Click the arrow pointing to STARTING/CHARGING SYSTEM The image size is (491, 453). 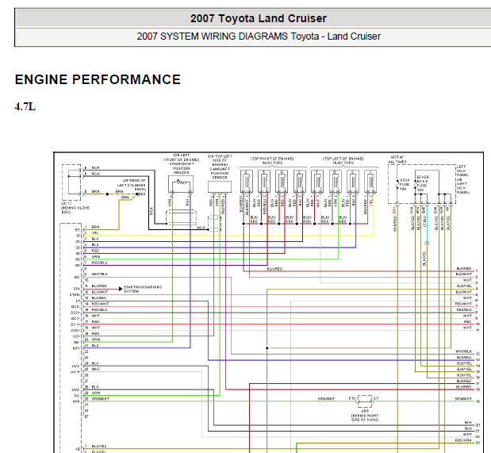click(121, 289)
